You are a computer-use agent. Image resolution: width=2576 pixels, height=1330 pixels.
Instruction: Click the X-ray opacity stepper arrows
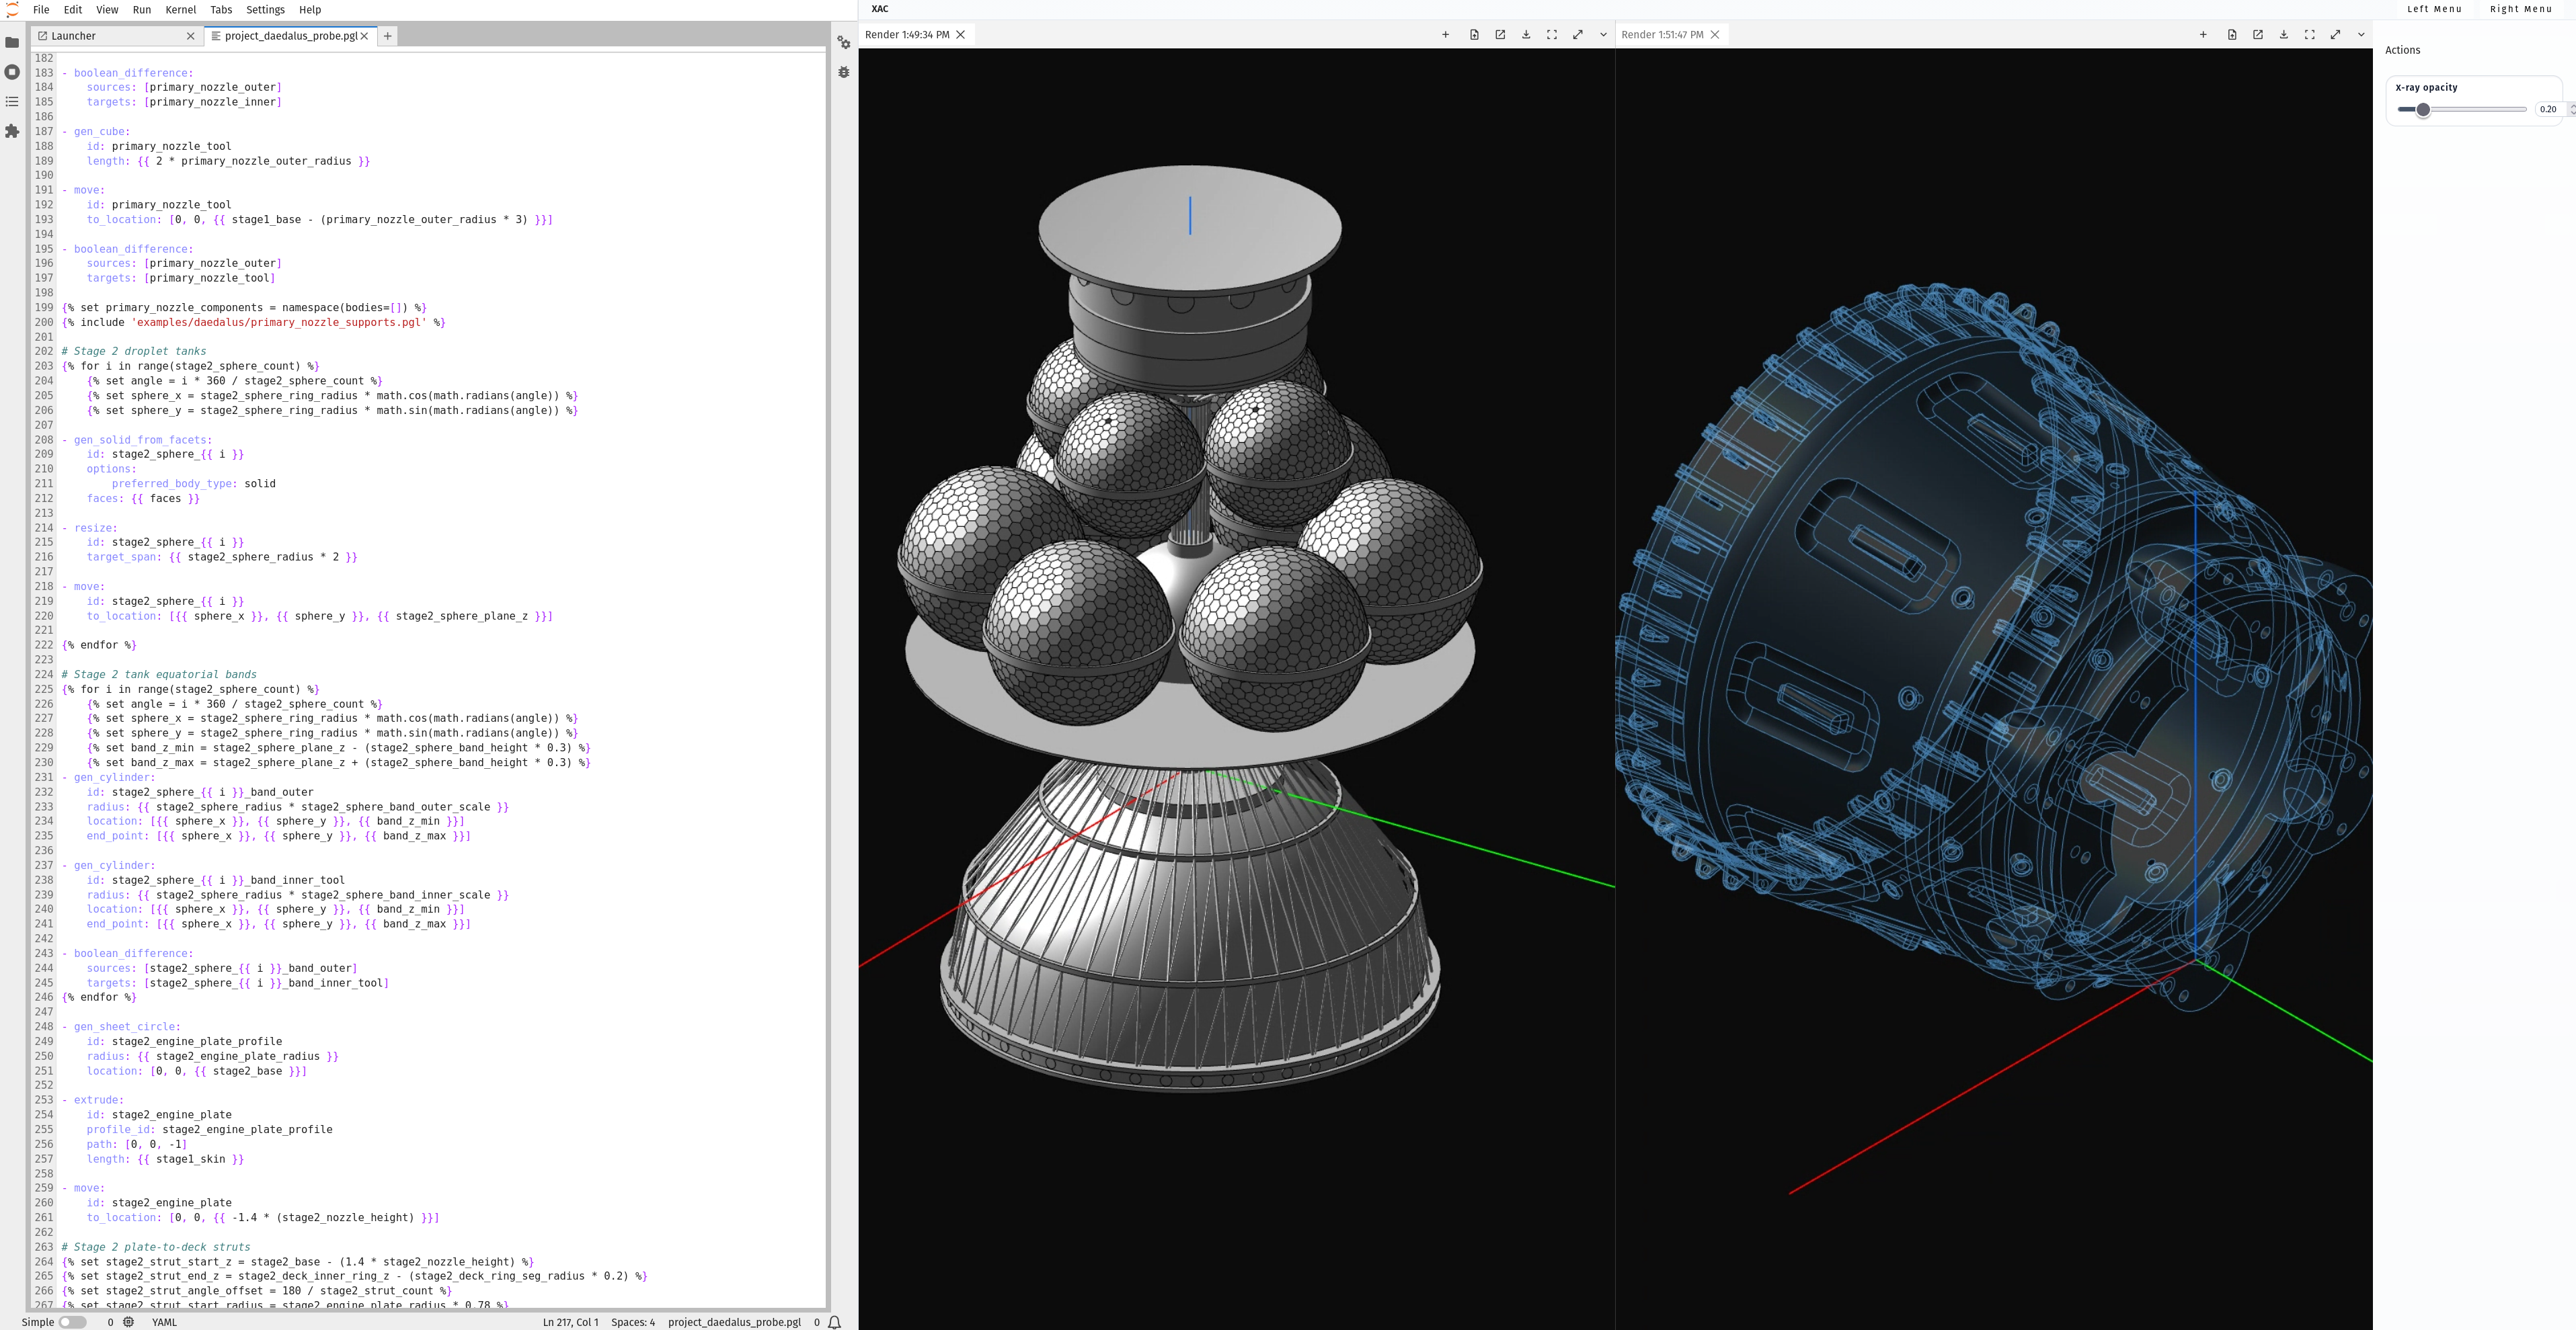point(2571,109)
